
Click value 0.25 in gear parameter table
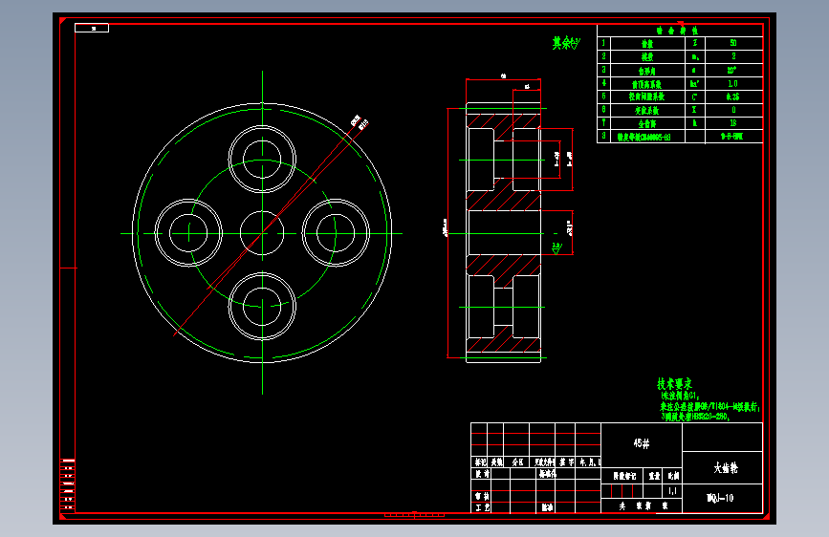click(x=732, y=97)
